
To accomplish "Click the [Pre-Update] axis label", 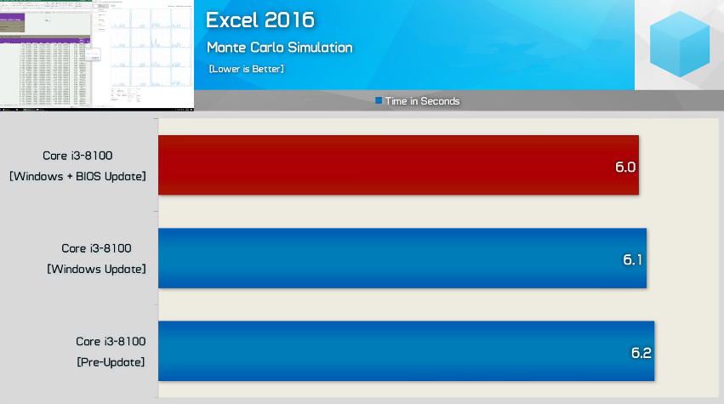I will click(x=111, y=362).
